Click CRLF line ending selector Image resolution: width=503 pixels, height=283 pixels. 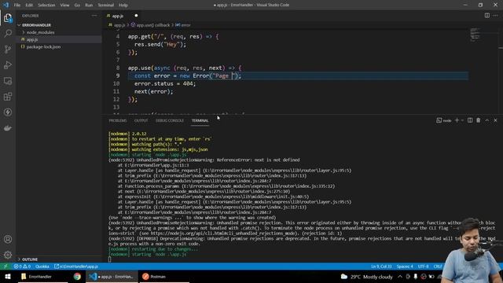pos(438,266)
